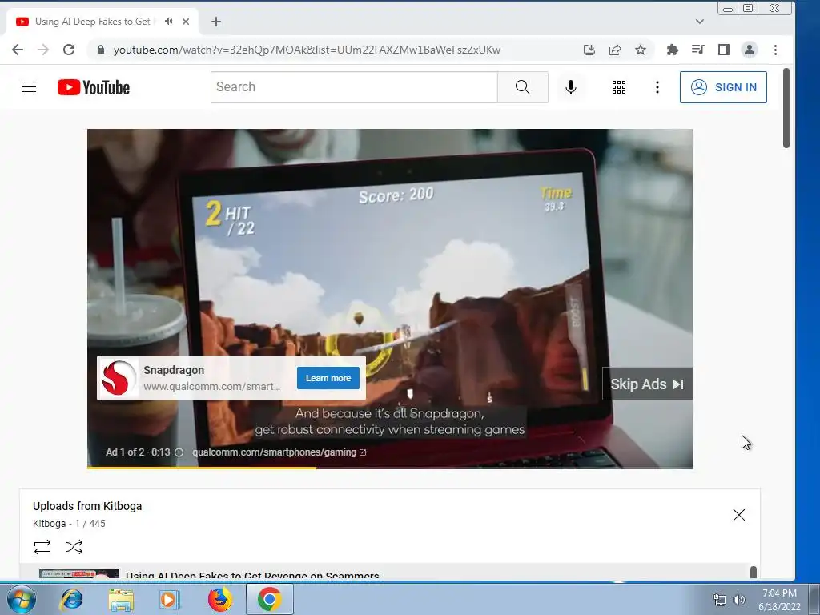Viewport: 820px width, 615px height.
Task: Toggle loop playlist
Action: coord(42,547)
